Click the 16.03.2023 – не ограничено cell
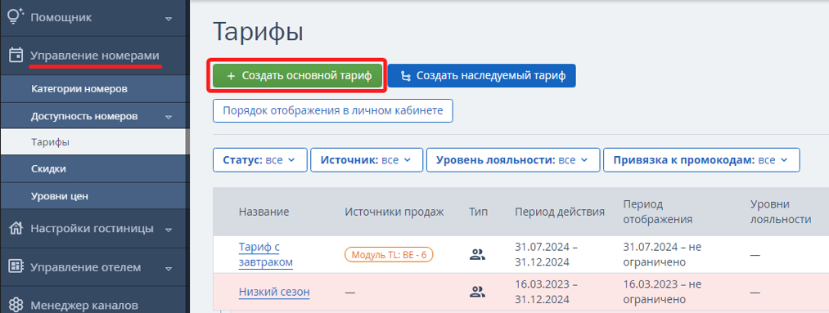 (x=662, y=292)
